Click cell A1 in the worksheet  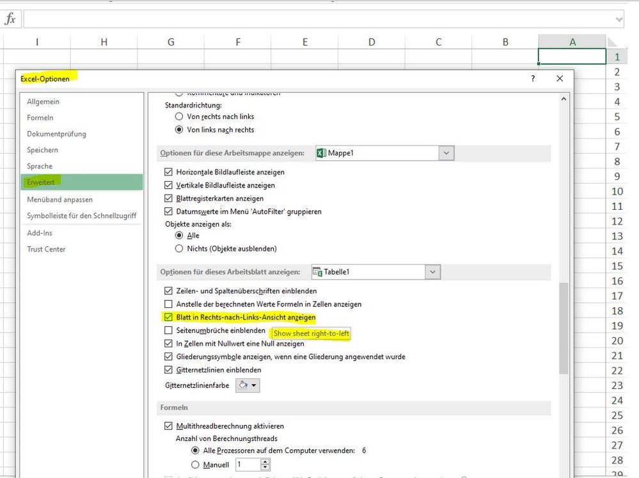(x=572, y=56)
